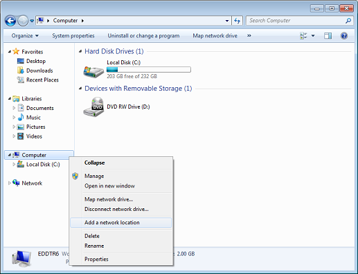Screen dimensions: 358x274
Task: Select the Documents library icon
Action: pyautogui.click(x=21, y=108)
